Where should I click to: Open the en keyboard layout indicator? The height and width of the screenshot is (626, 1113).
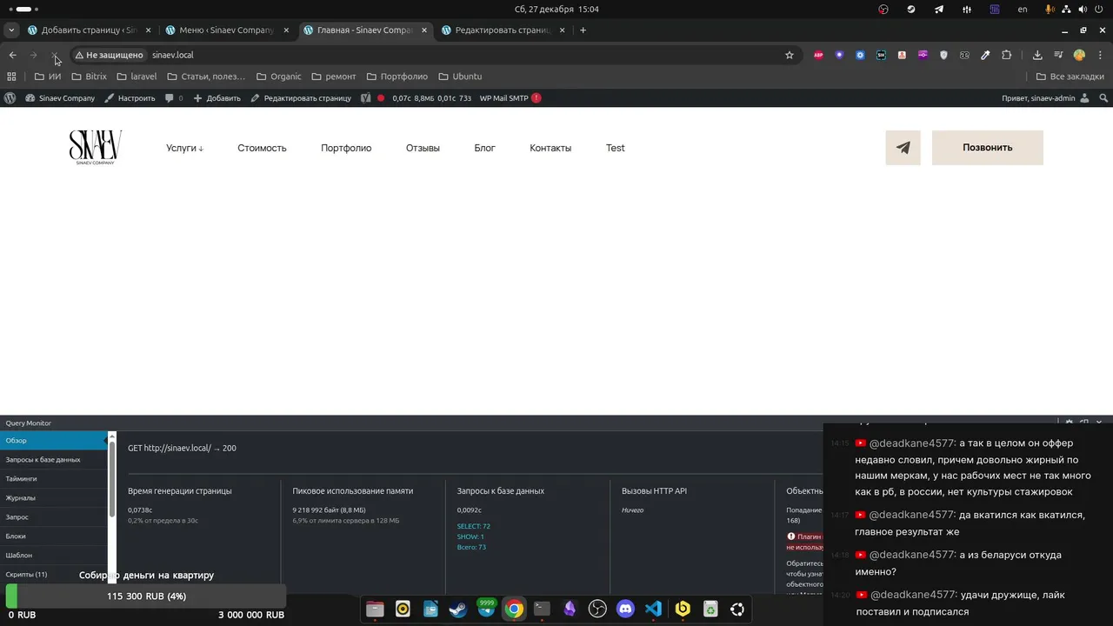point(1023,10)
